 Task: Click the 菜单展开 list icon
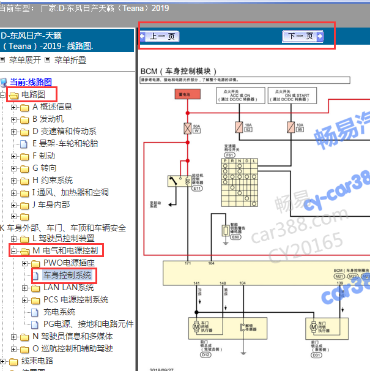pos(2,60)
